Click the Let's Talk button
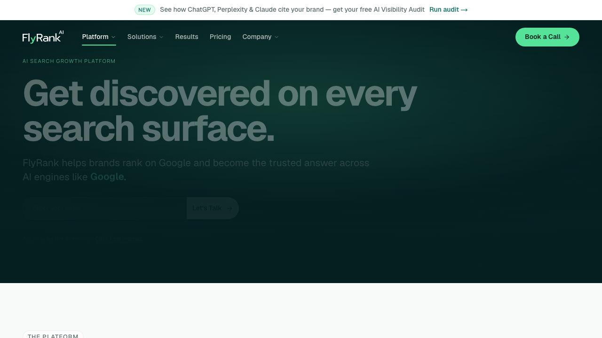The height and width of the screenshot is (338, 602). pyautogui.click(x=213, y=208)
